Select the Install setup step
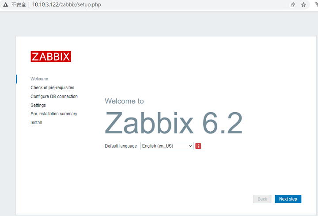The height and width of the screenshot is (216, 318). click(x=36, y=122)
